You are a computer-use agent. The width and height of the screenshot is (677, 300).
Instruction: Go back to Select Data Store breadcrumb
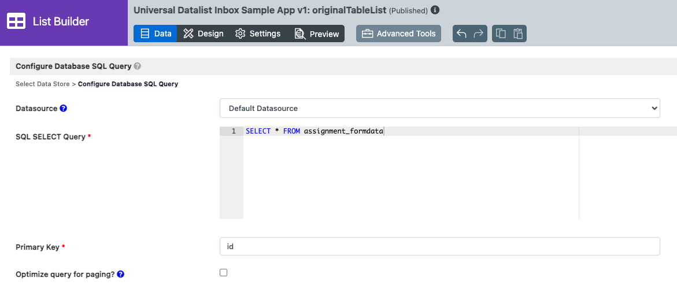[42, 84]
